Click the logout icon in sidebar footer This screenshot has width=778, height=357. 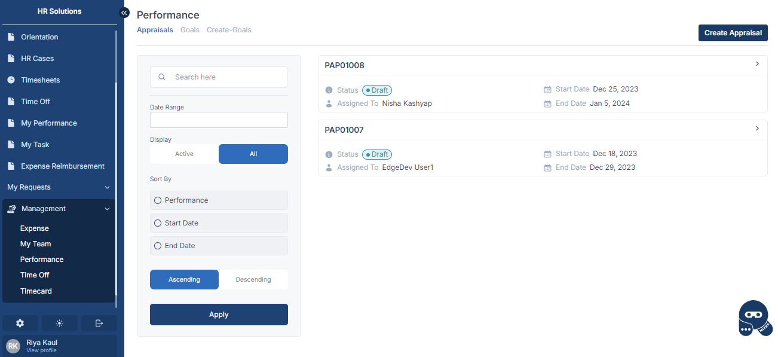[x=99, y=323]
